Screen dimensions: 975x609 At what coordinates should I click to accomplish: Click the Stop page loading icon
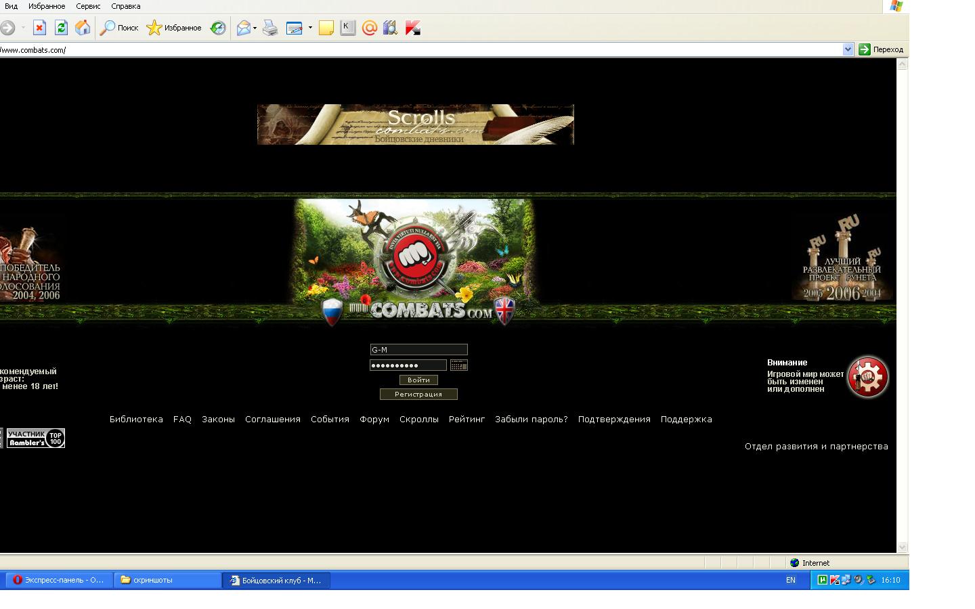[39, 28]
